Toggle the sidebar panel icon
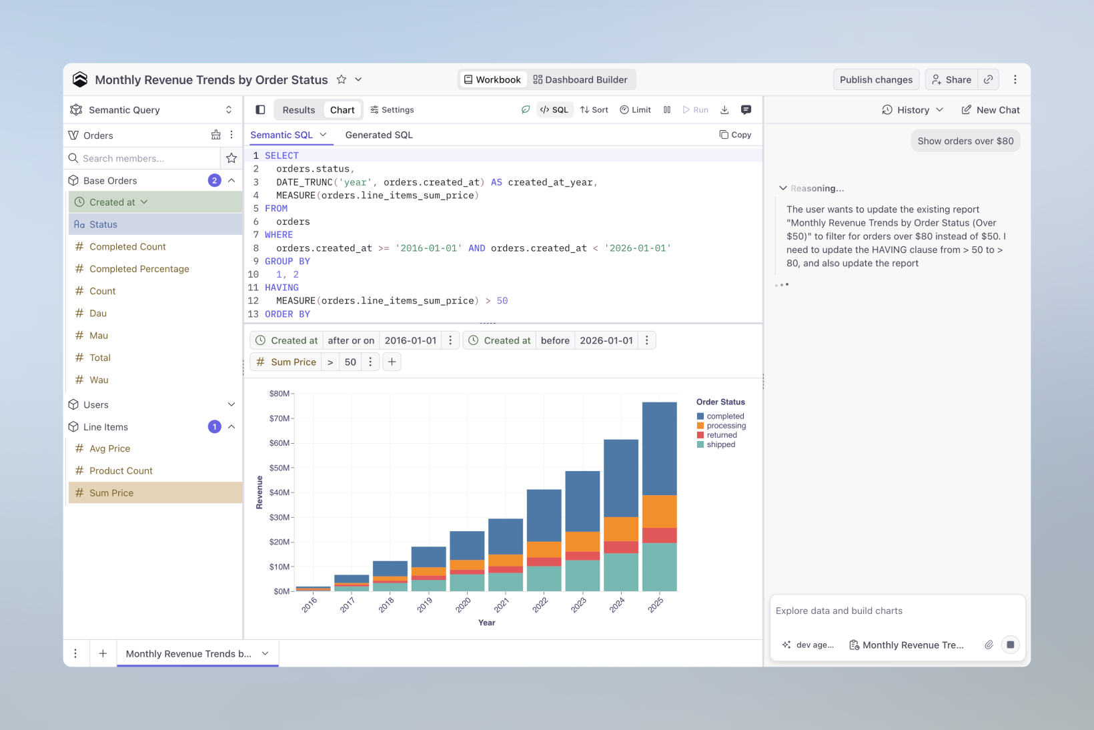 [x=260, y=109]
